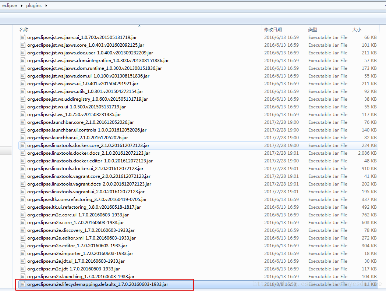Click size 603 KB of m2e.core row
This screenshot has height=291, width=386.
(x=369, y=223)
